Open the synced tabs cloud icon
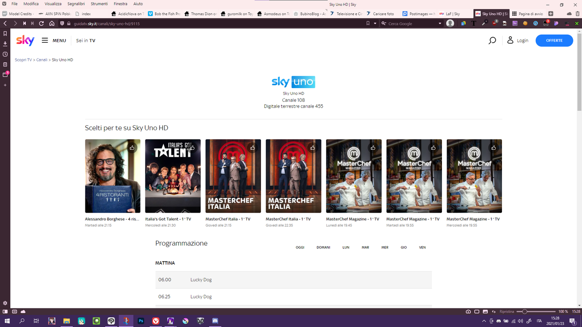The image size is (582, 327). point(569,14)
